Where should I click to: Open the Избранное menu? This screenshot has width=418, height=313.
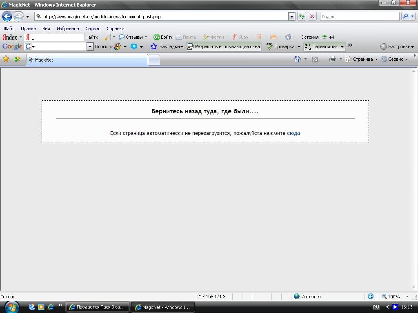(x=68, y=29)
